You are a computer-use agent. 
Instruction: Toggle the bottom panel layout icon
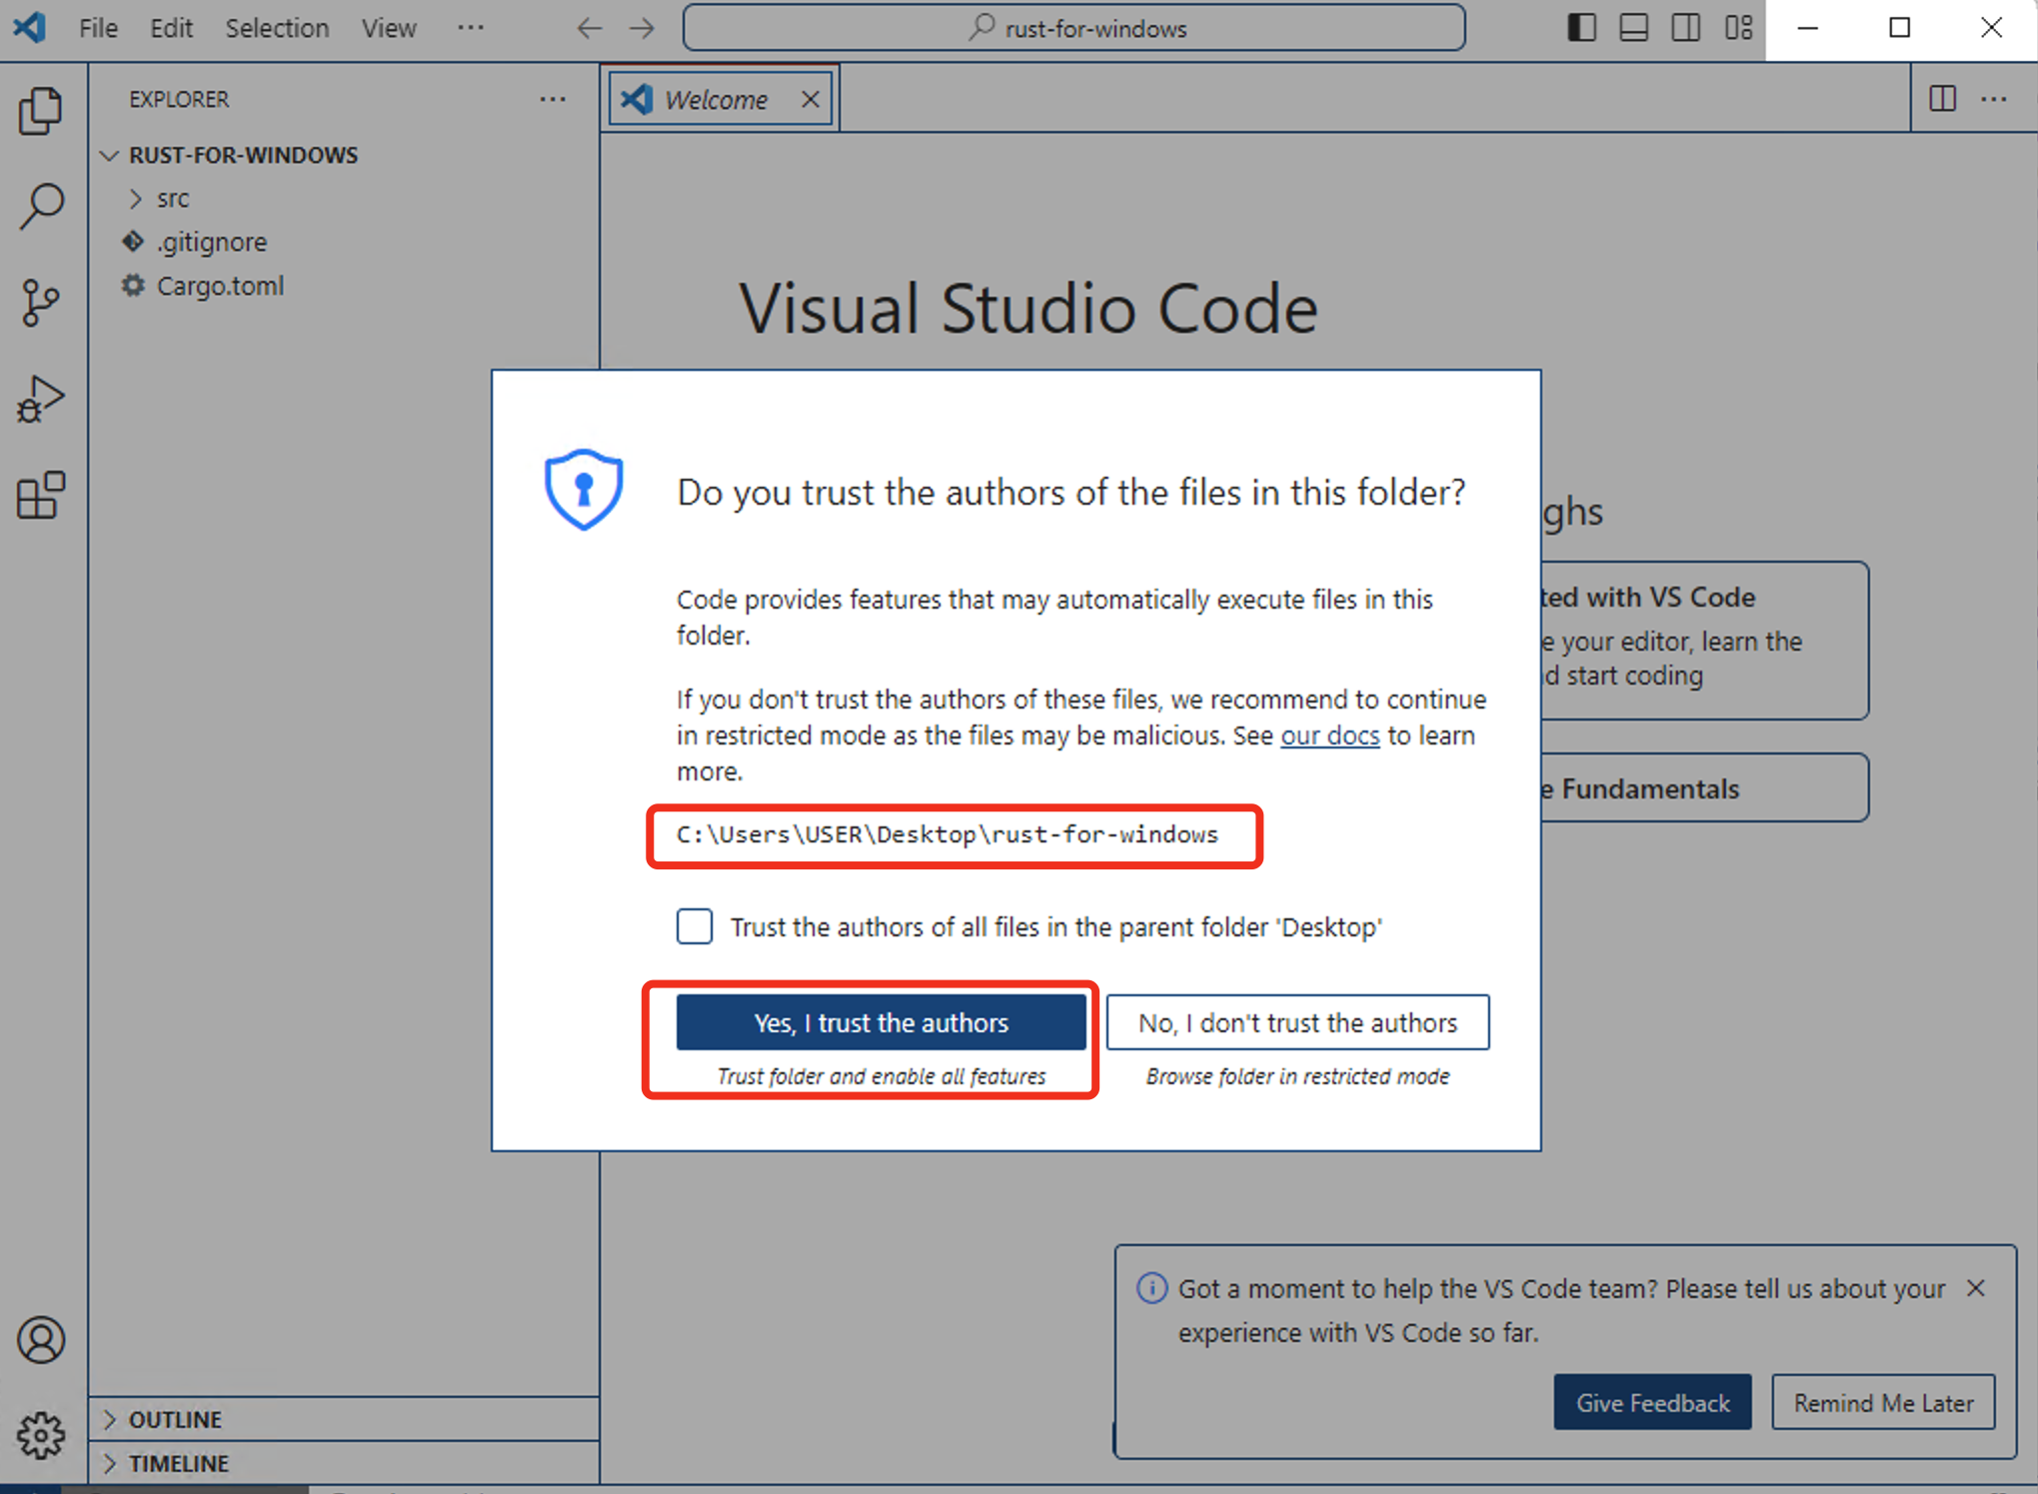1633,28
